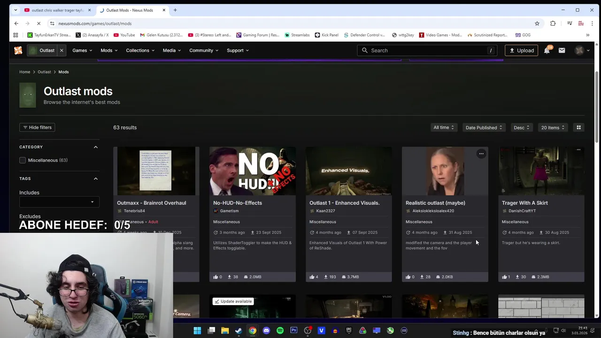The height and width of the screenshot is (338, 601).
Task: Open Enhanced Visuals mod thumbnail
Action: (349, 171)
